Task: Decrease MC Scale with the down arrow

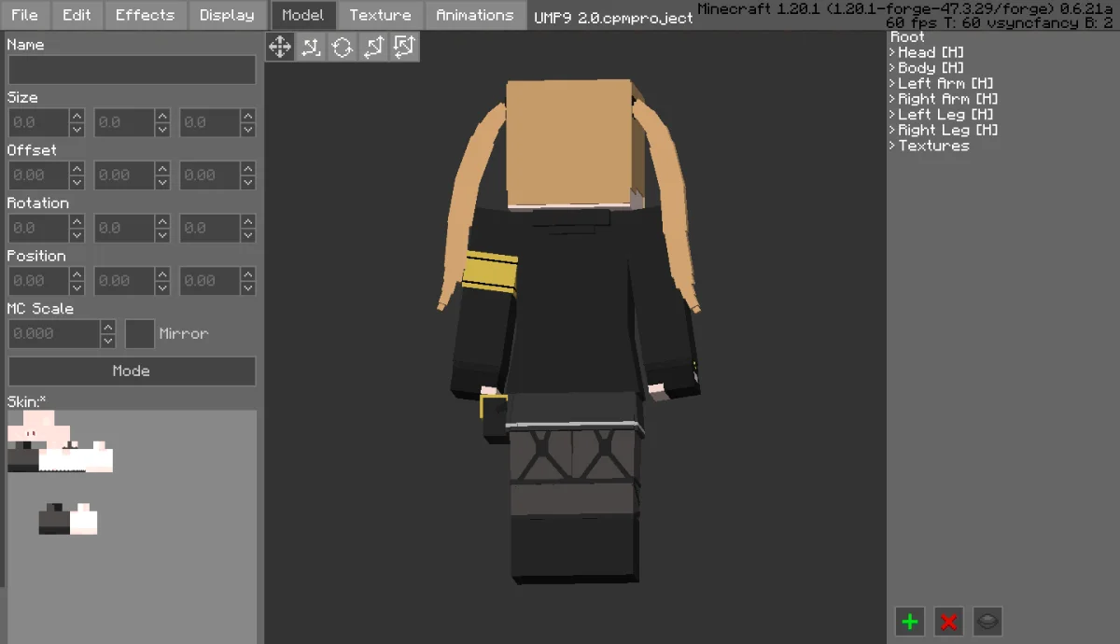Action: pos(108,341)
